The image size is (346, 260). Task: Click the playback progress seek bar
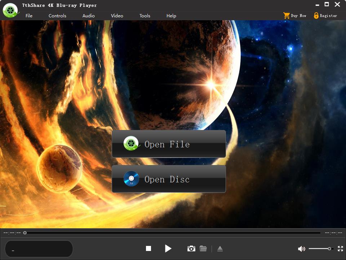(x=173, y=233)
